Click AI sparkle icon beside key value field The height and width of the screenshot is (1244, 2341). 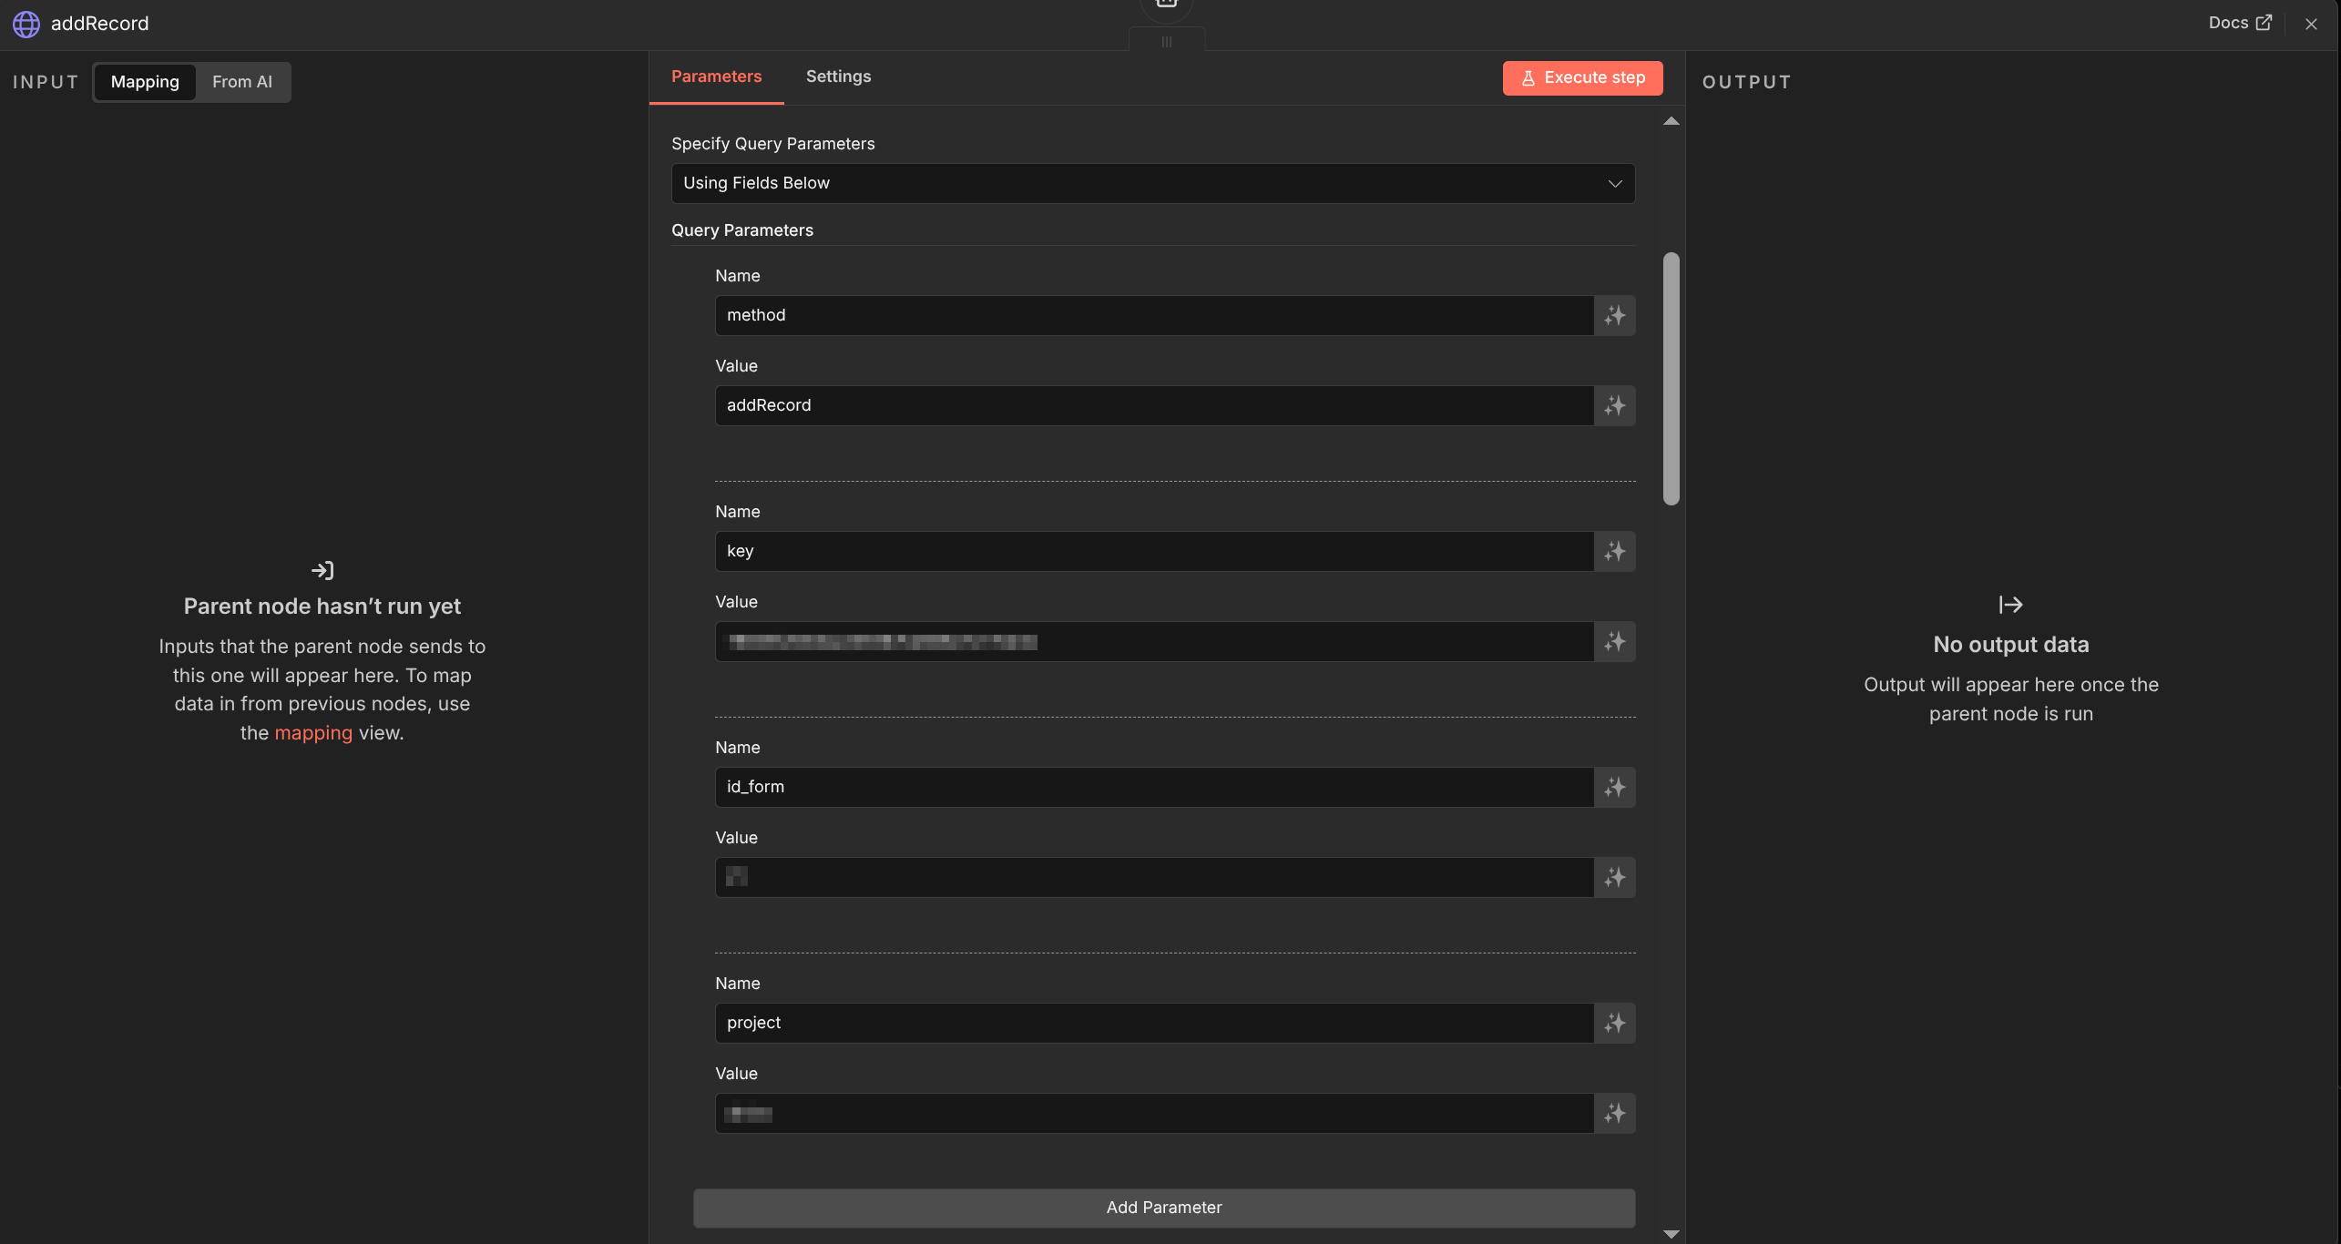point(1614,641)
